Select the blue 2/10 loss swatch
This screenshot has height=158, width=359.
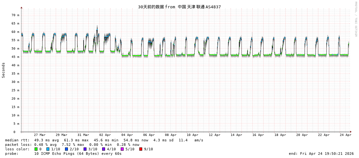tap(66, 149)
